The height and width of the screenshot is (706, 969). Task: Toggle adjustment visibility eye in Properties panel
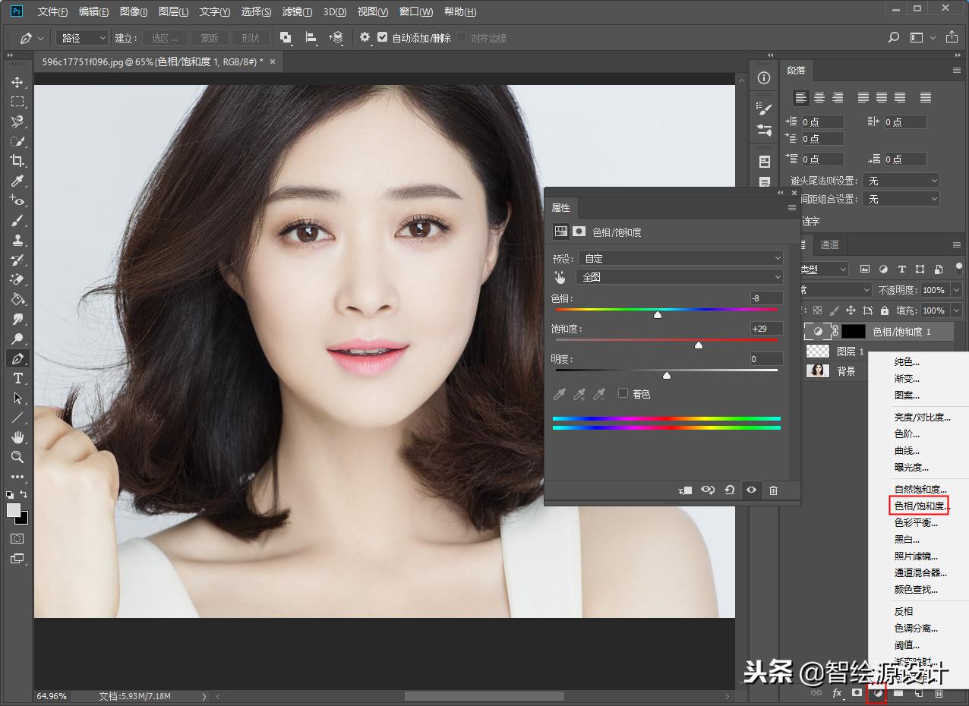(x=751, y=490)
